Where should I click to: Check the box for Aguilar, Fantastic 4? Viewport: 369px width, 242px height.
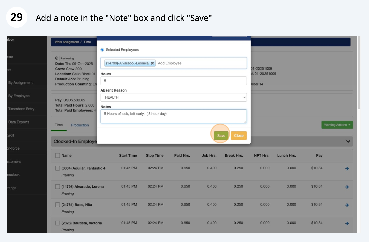[58, 168]
